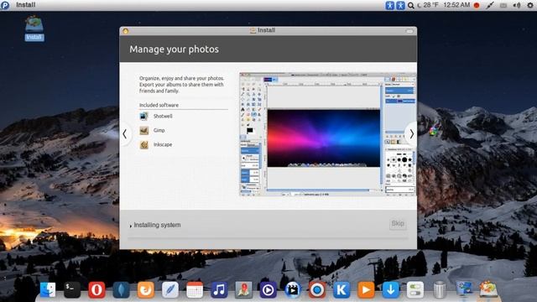This screenshot has height=302, width=537.
Task: Click the 28 °F weather indicator
Action: (x=428, y=5)
